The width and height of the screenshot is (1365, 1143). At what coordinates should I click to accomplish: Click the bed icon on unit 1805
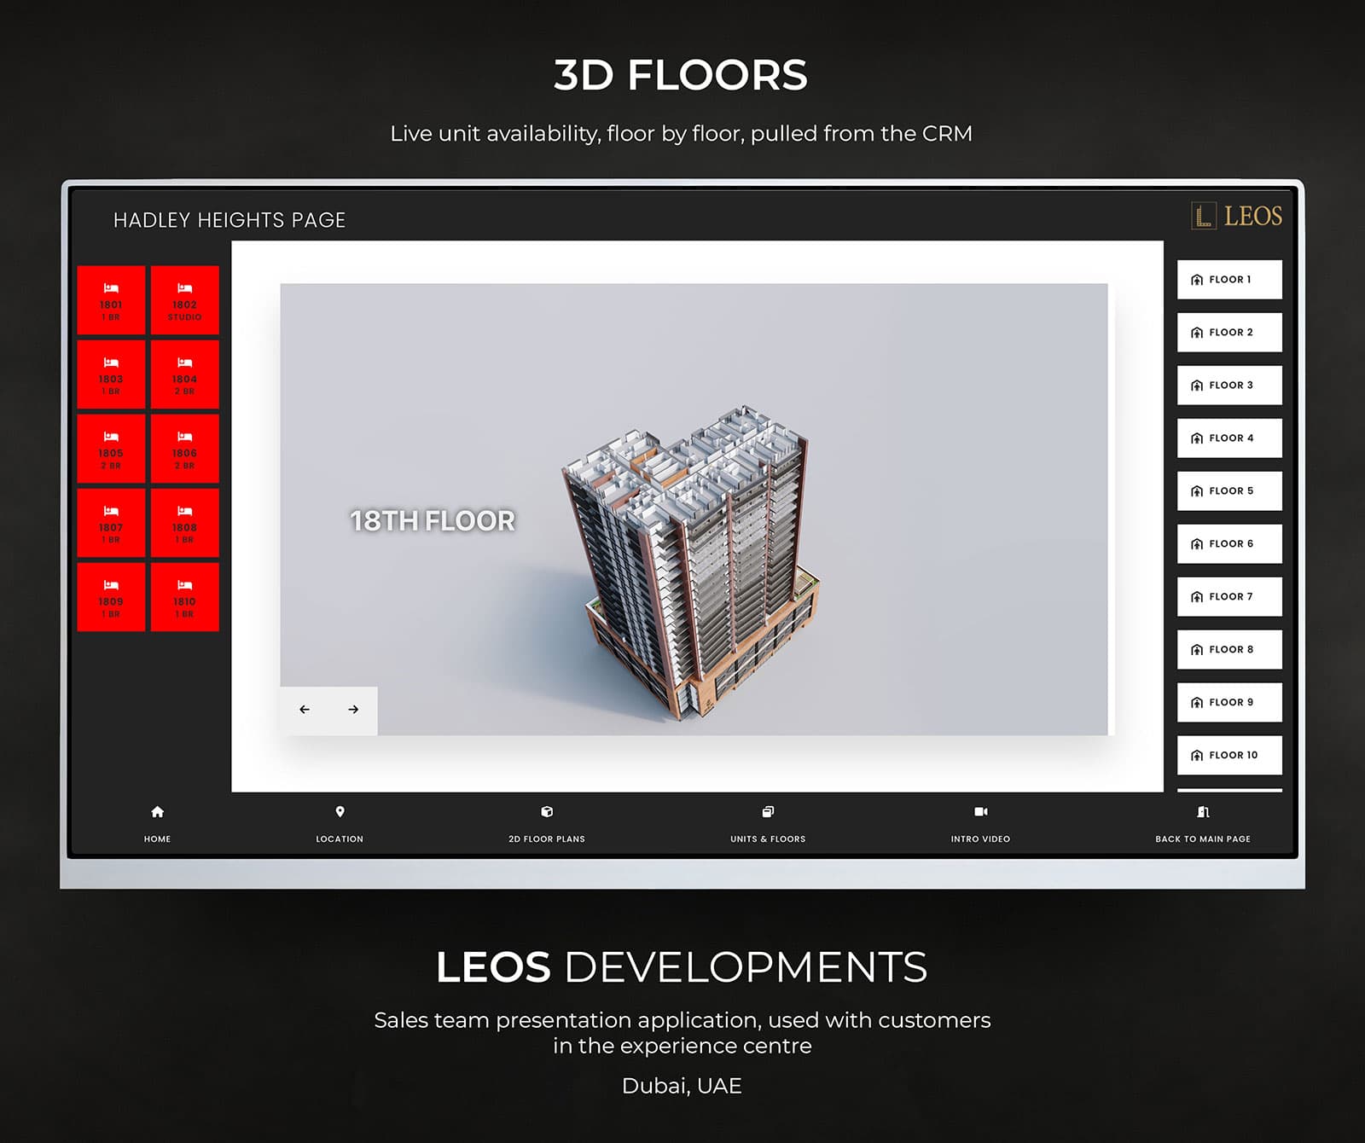(x=111, y=437)
